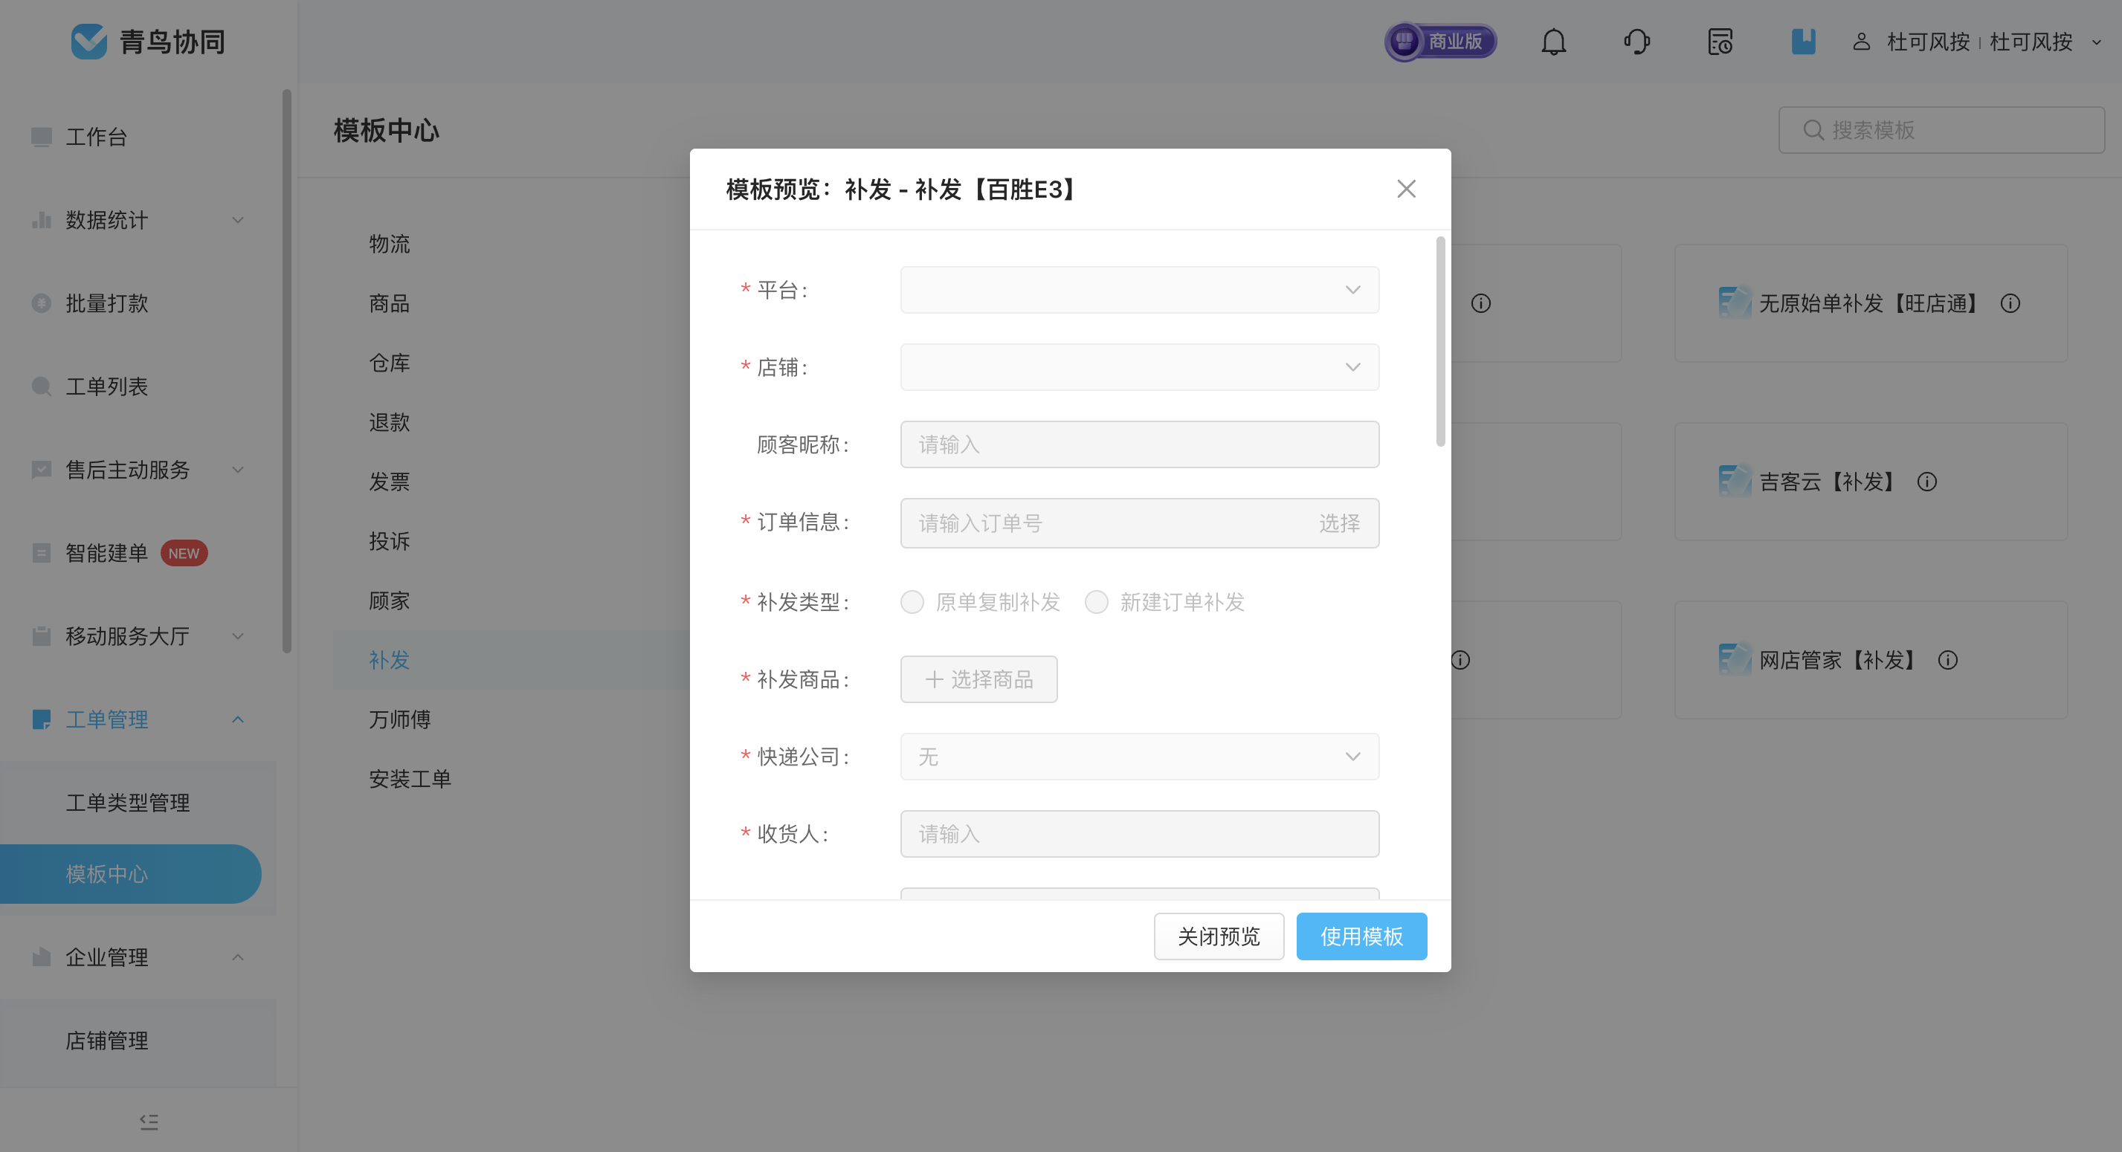Click the 关闭预览 button
The image size is (2122, 1152).
1219,936
